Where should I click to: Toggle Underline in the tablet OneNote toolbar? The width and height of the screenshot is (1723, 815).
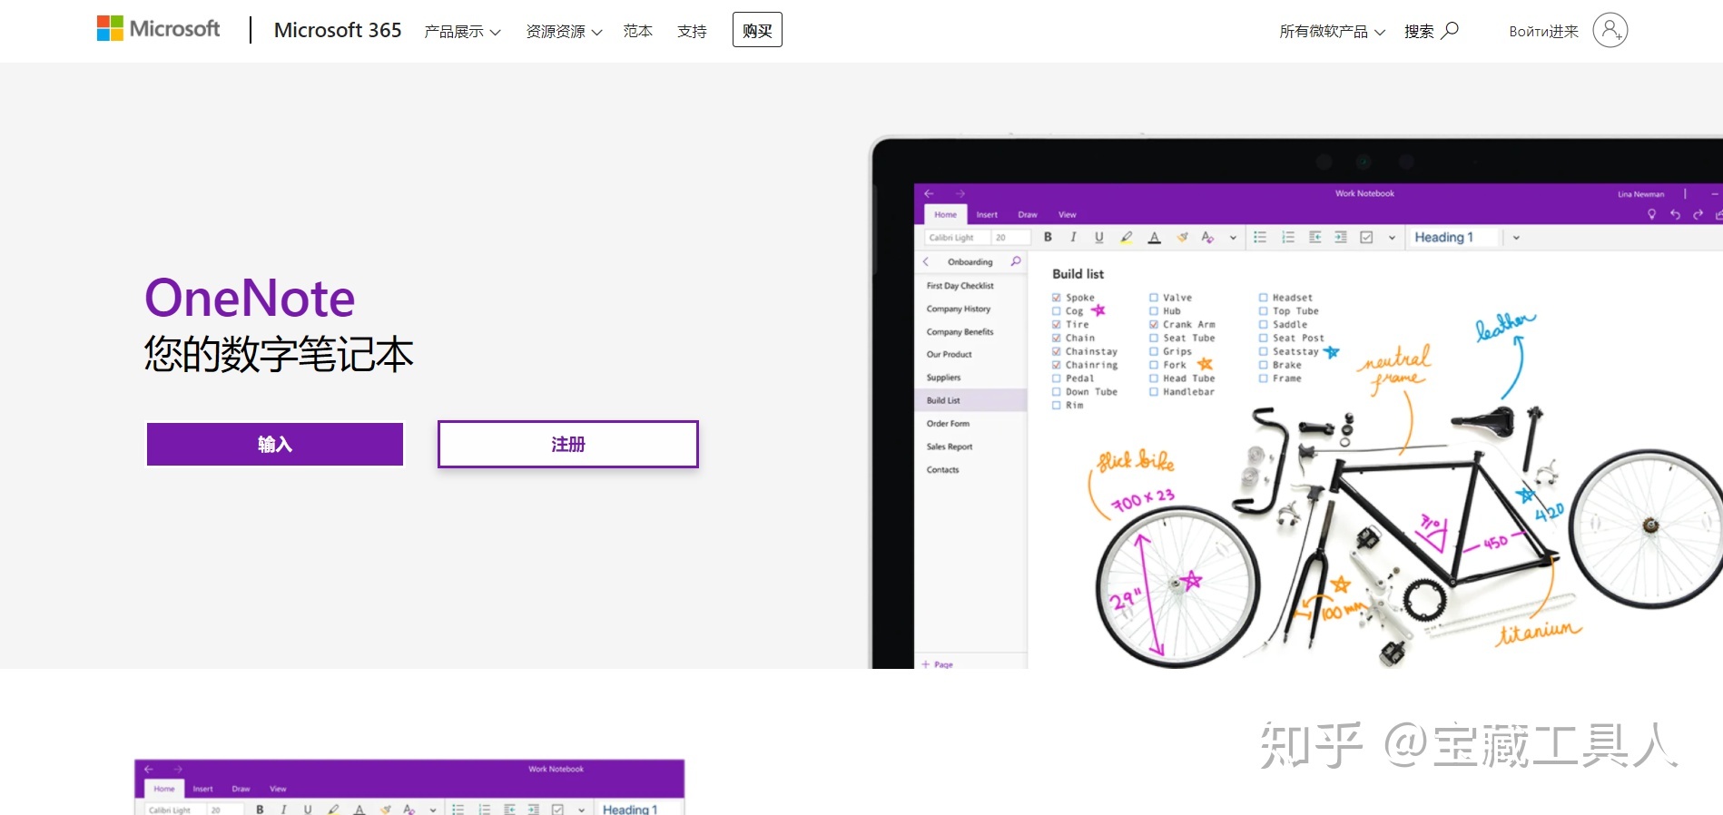(1098, 237)
